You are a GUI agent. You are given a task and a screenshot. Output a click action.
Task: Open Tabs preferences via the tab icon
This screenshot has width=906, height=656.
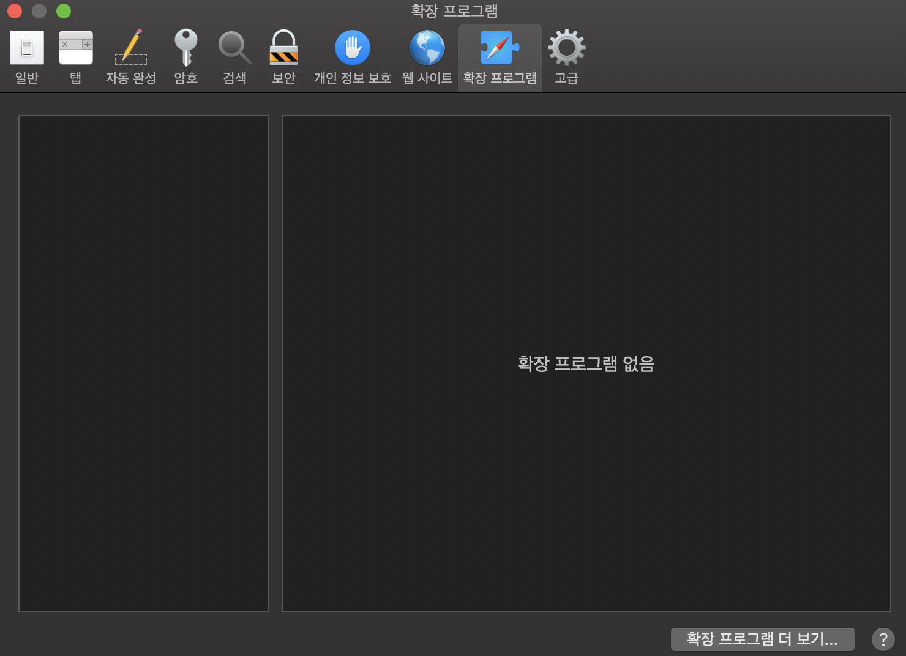[x=76, y=48]
